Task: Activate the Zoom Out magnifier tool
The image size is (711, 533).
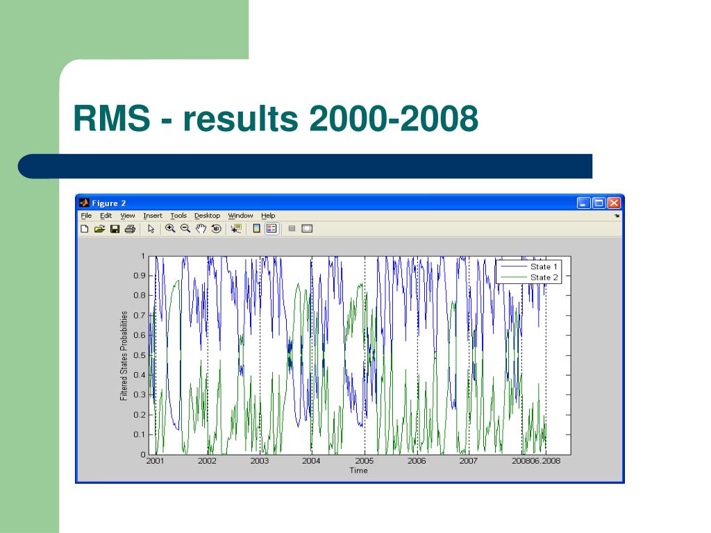Action: (185, 229)
